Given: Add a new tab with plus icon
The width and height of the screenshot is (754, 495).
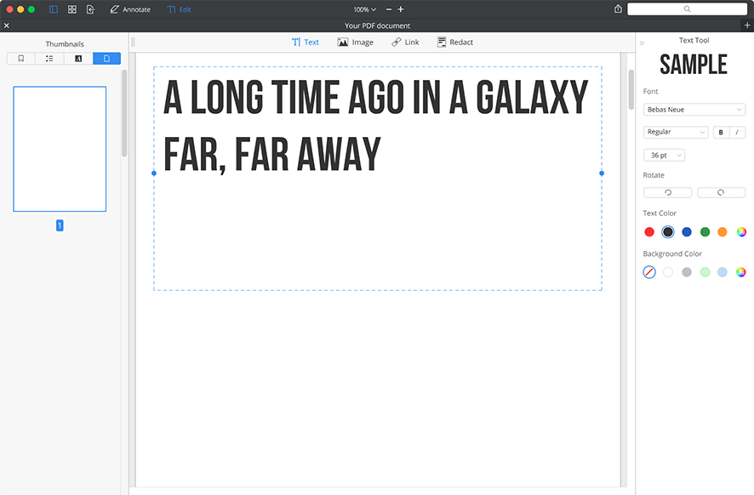Looking at the screenshot, I should click(x=747, y=26).
